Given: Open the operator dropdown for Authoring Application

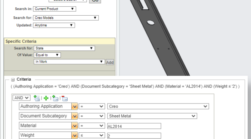Looking at the screenshot, I should click(92, 106).
